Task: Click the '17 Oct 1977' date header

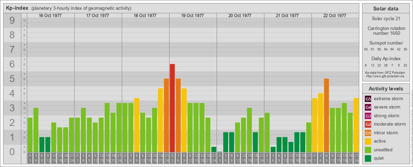Action: click(98, 16)
